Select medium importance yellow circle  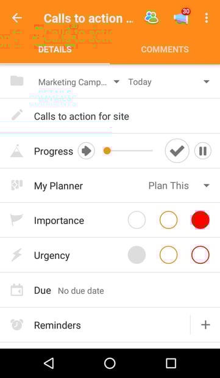coord(168,220)
